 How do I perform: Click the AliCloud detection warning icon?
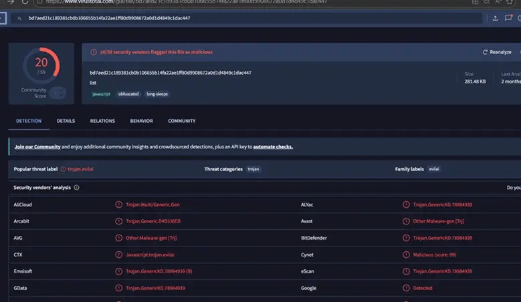click(118, 204)
